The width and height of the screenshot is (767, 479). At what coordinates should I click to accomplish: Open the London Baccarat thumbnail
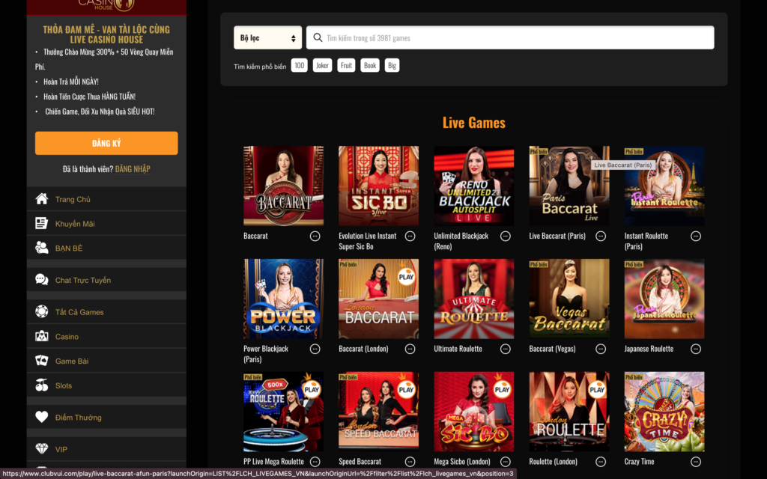(x=378, y=299)
